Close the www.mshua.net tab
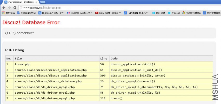Image resolution: width=221 pixels, height=104 pixels. [x=36, y=2]
